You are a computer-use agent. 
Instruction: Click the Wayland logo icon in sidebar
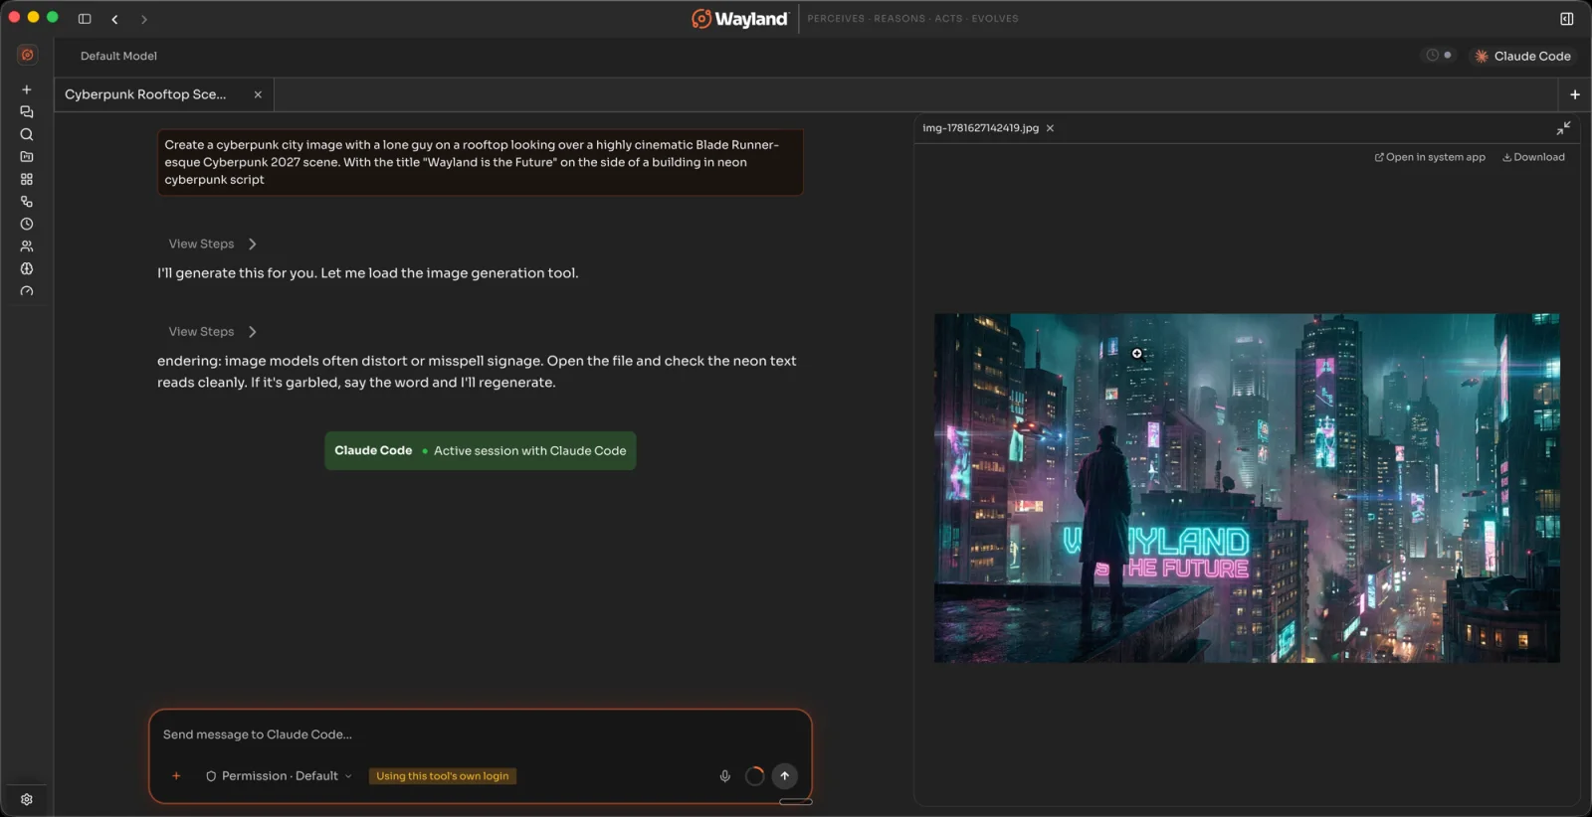pyautogui.click(x=27, y=55)
